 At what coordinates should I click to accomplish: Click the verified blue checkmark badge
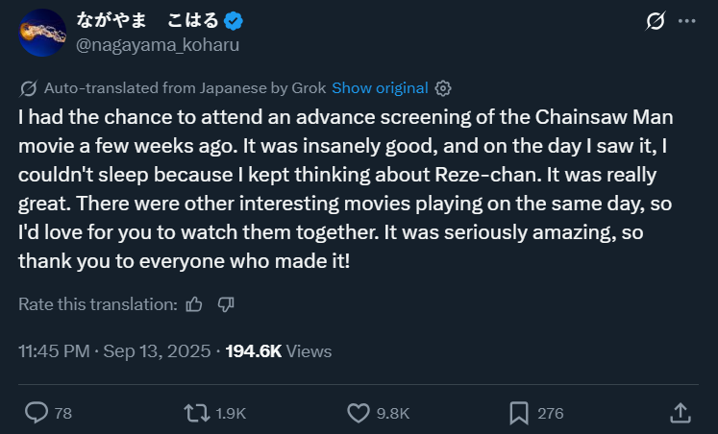tap(234, 21)
